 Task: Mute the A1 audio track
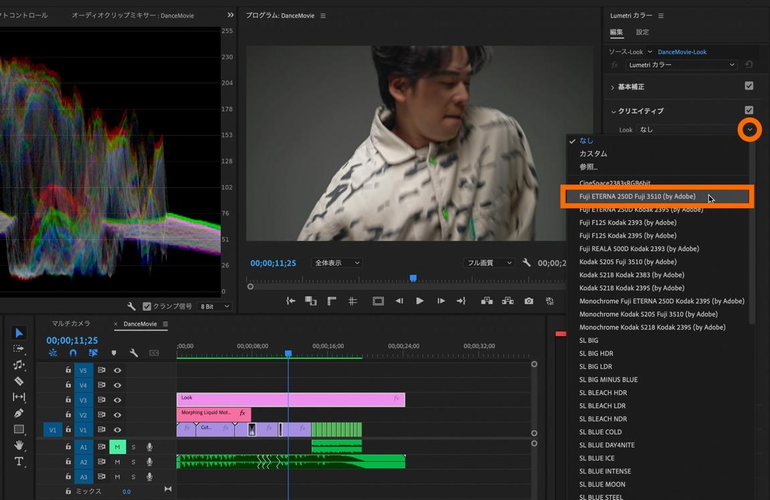tap(117, 447)
